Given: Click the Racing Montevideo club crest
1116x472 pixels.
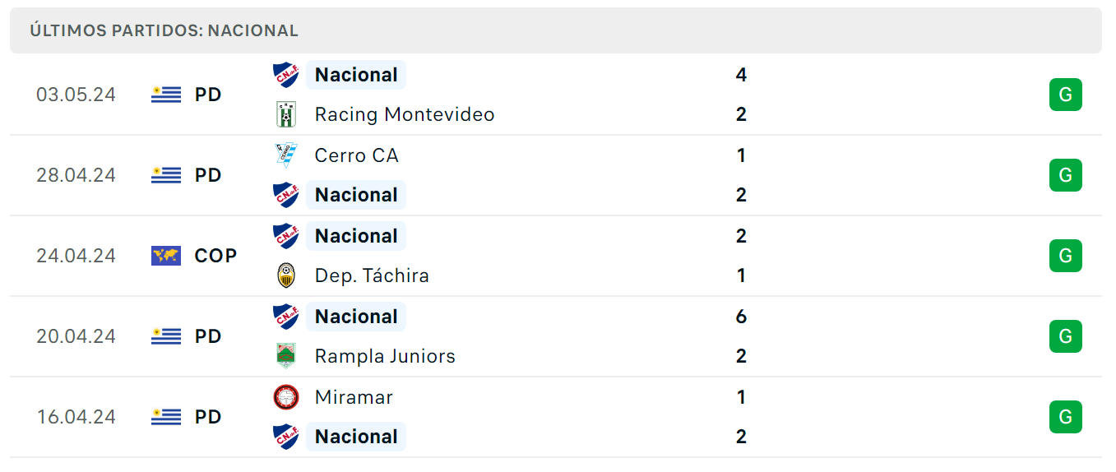Looking at the screenshot, I should click(286, 114).
